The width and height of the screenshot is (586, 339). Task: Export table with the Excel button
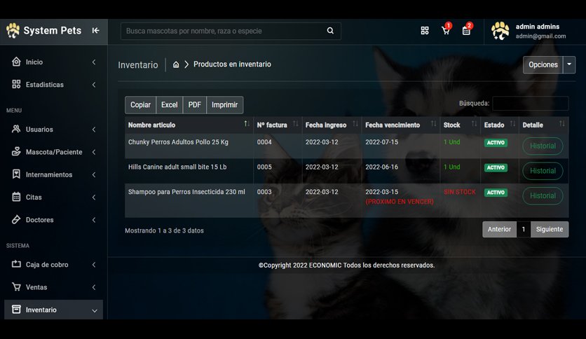[x=170, y=105]
